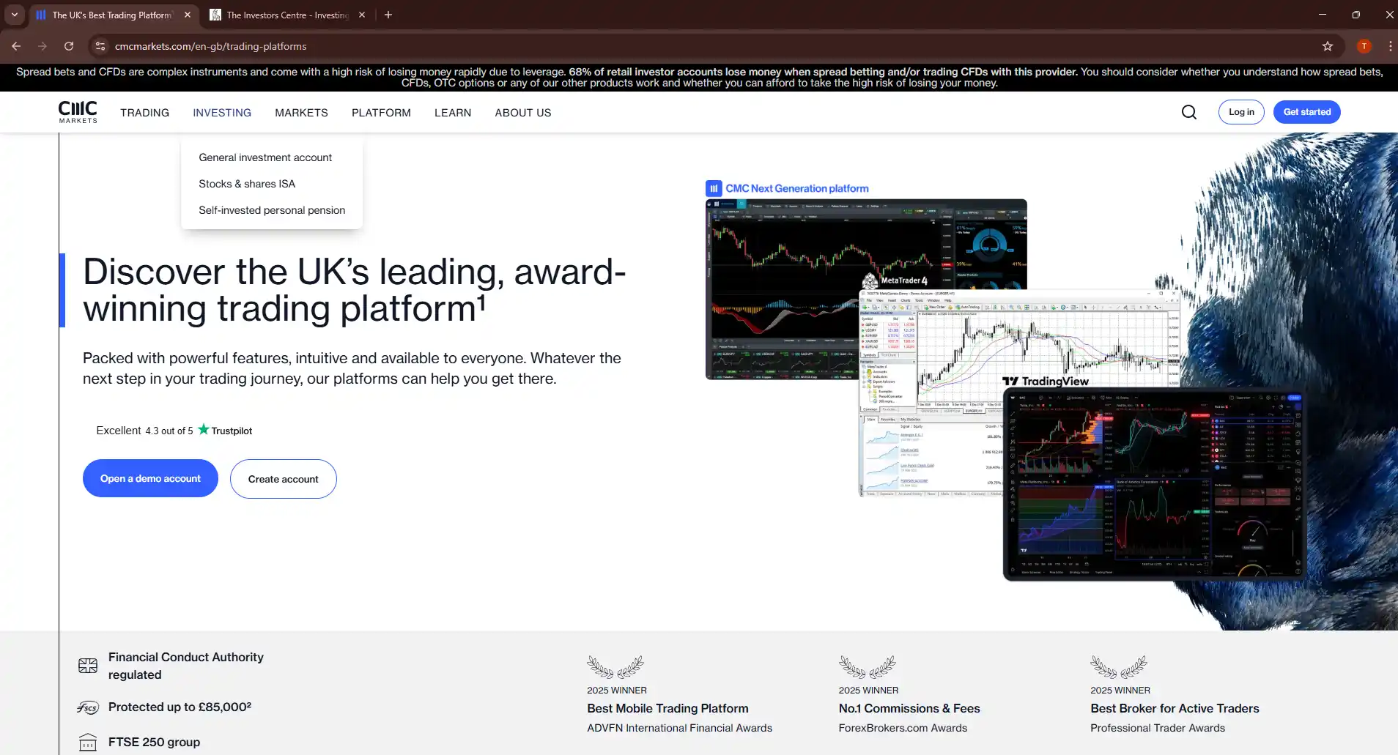Click ForexBrokers.com Awards text
The width and height of the screenshot is (1398, 755).
(903, 728)
